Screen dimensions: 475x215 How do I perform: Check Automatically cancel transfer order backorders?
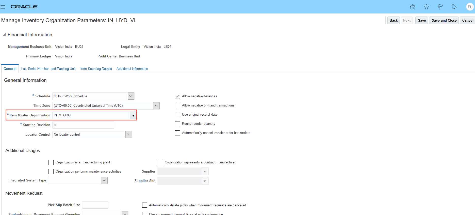[177, 133]
